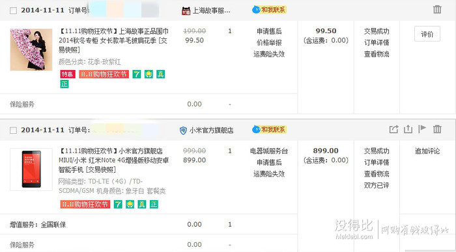Image resolution: width=456 pixels, height=252 pixels.
Task: Open 小米官方旗舰店 store link
Action: point(211,131)
